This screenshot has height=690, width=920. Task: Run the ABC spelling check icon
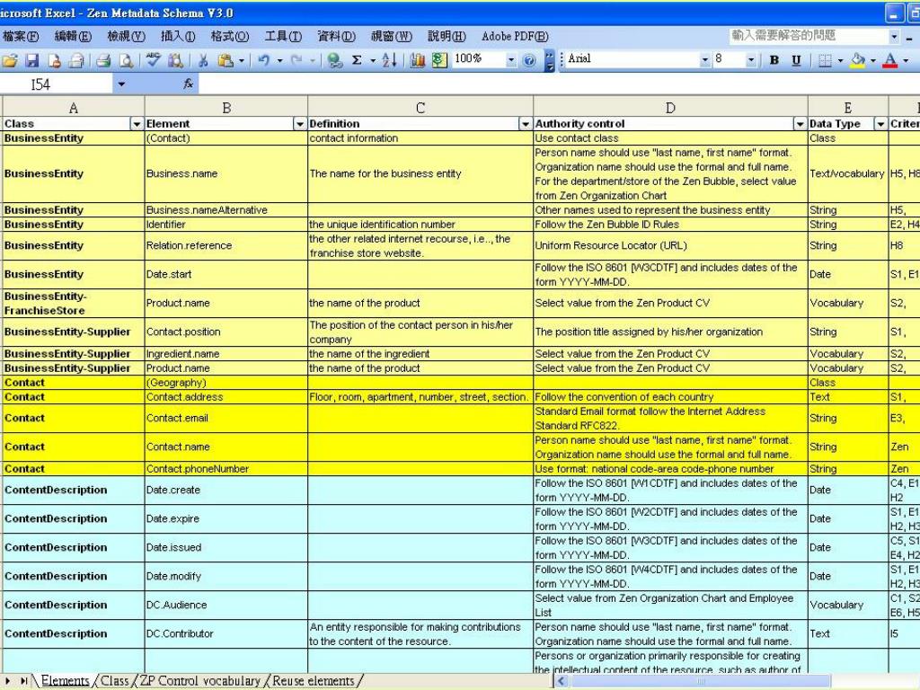(153, 60)
